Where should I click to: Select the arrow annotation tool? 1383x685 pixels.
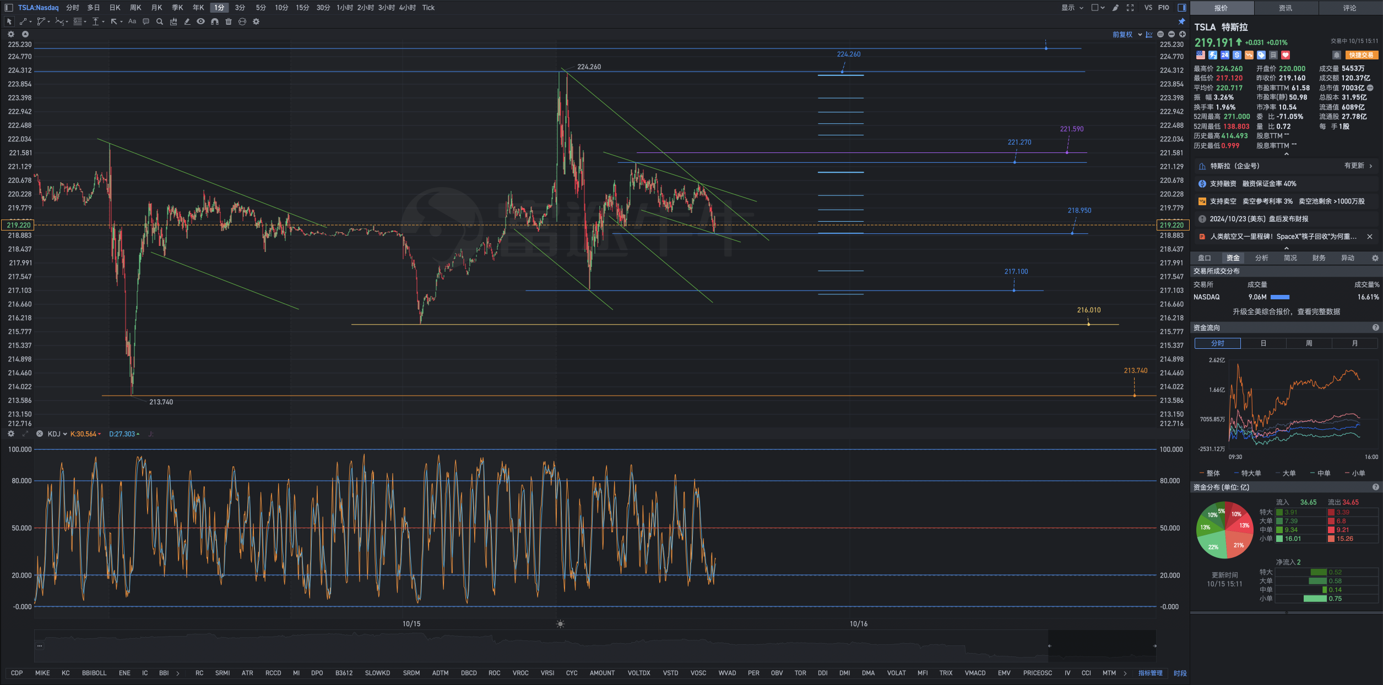(x=114, y=21)
